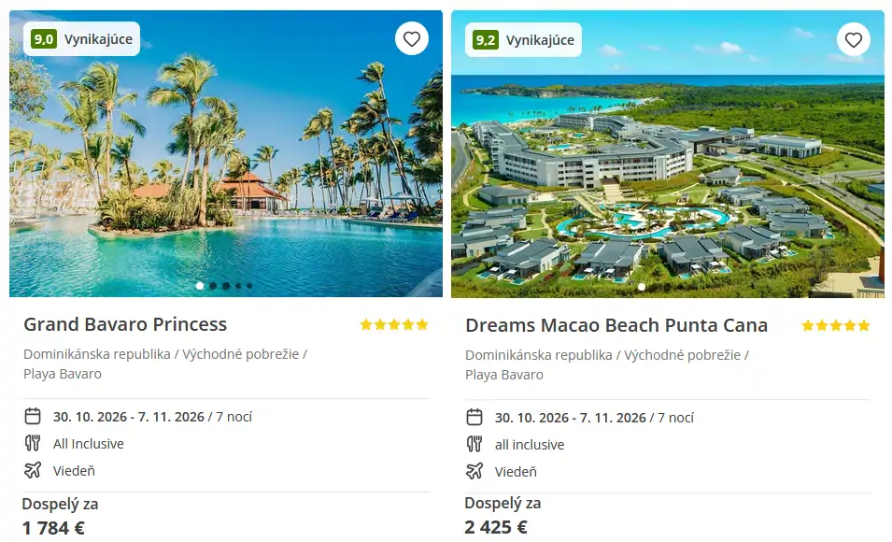Click cutlery meal icon for Grand Bavaro Princess

coord(33,443)
